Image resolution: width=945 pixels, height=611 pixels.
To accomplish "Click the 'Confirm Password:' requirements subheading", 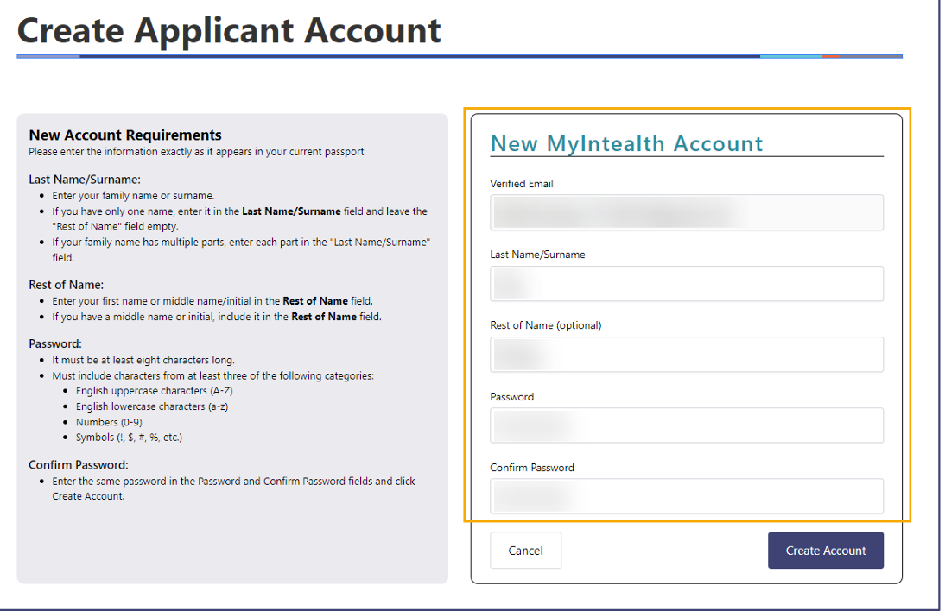I will click(x=79, y=464).
